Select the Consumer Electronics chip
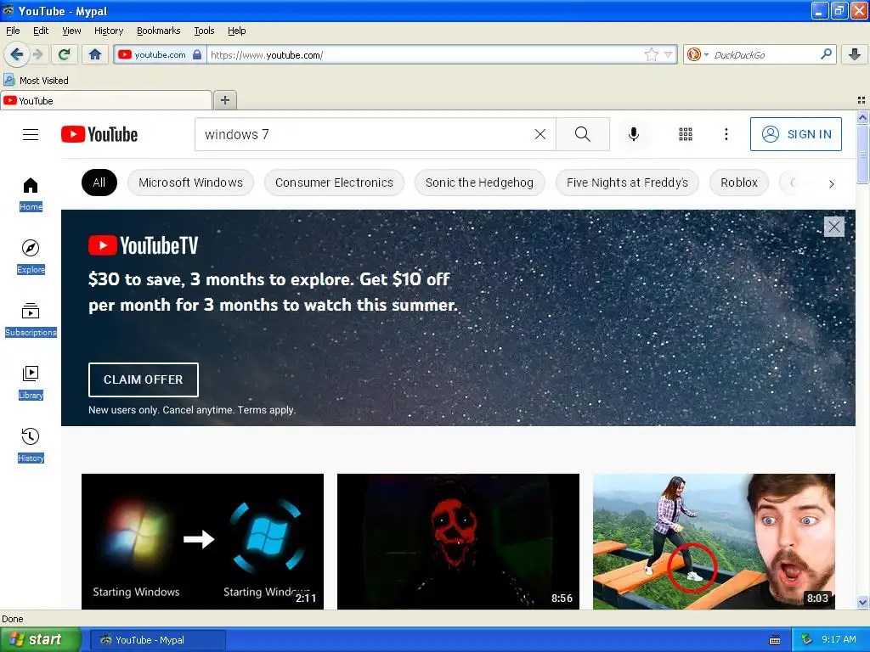870x652 pixels. 334,183
